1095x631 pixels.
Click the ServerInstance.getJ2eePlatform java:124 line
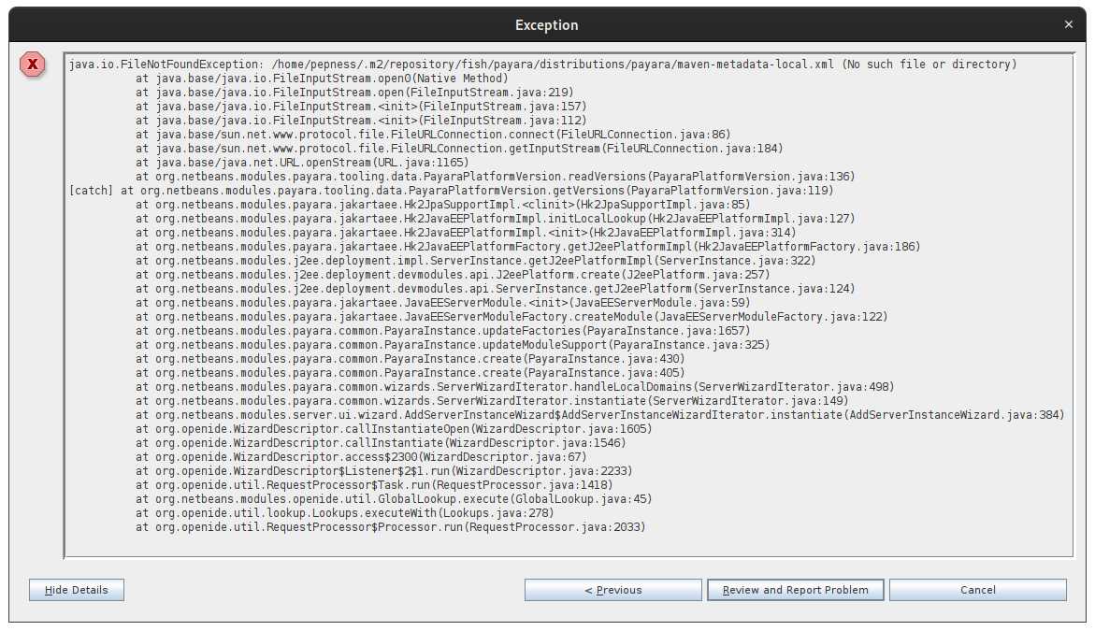click(495, 288)
